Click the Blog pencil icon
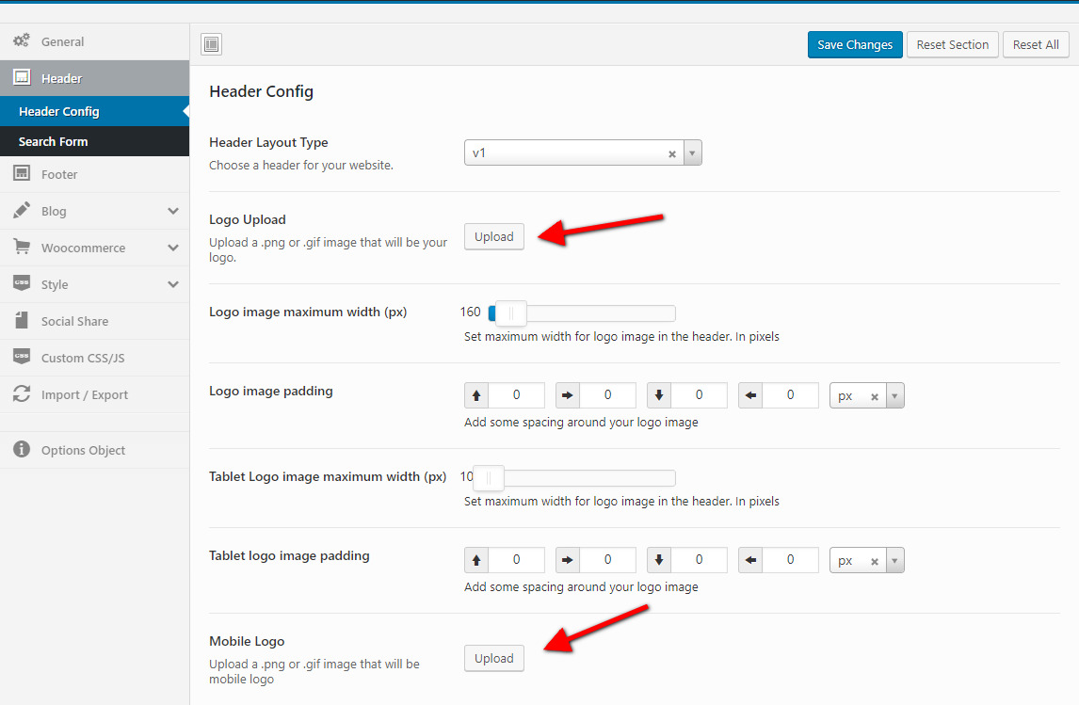This screenshot has height=705, width=1079. tap(21, 211)
